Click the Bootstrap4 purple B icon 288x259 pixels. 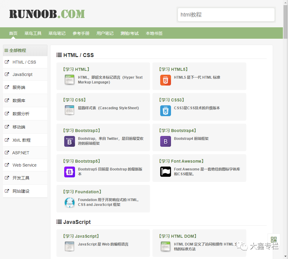coord(166,141)
